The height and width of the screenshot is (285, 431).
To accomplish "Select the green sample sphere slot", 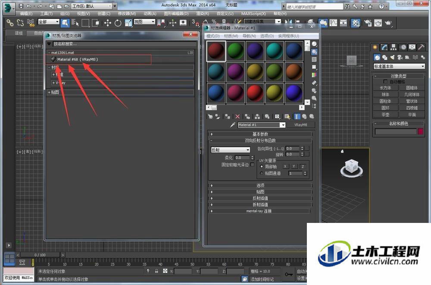I will 236,51.
